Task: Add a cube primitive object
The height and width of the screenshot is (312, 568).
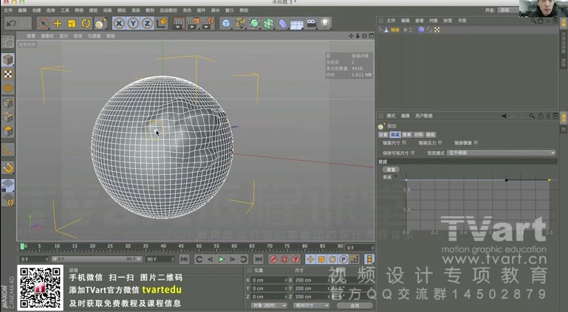Action: (226, 24)
